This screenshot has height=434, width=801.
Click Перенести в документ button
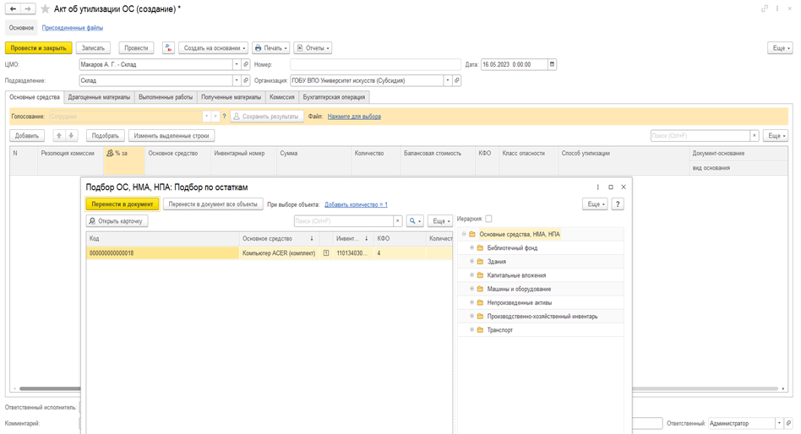[x=123, y=204]
